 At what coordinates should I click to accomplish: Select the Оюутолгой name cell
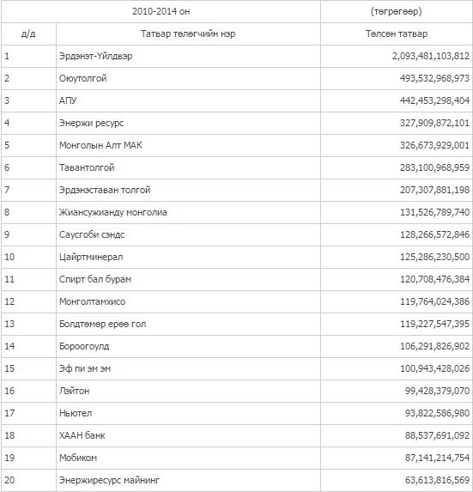pyautogui.click(x=188, y=78)
